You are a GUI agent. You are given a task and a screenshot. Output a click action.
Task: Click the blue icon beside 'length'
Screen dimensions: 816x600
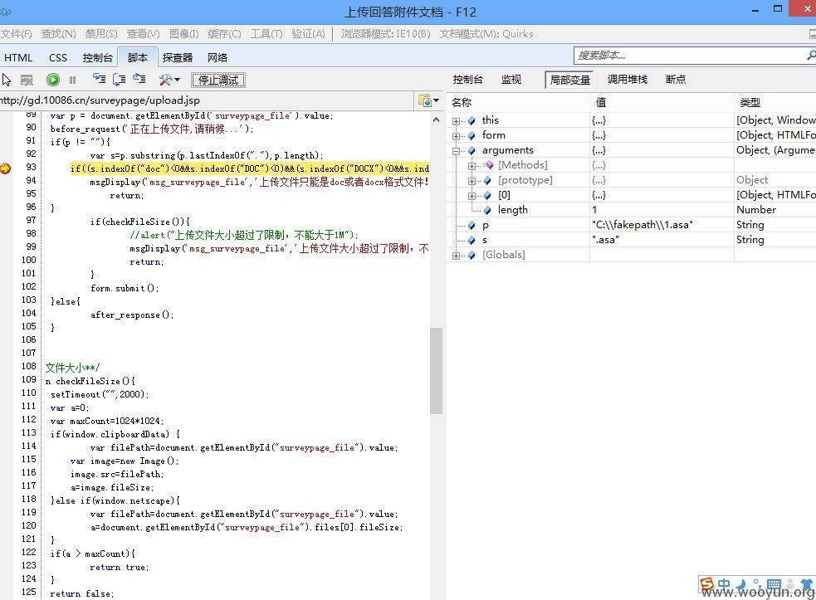pyautogui.click(x=487, y=210)
